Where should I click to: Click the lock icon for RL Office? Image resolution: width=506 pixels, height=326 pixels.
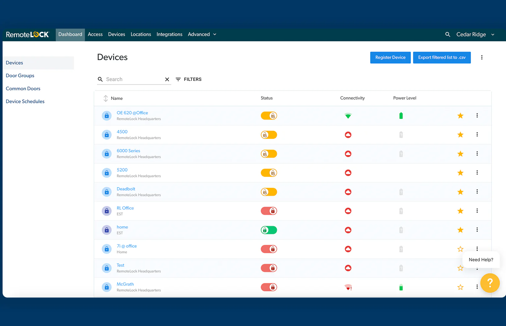pos(107,211)
